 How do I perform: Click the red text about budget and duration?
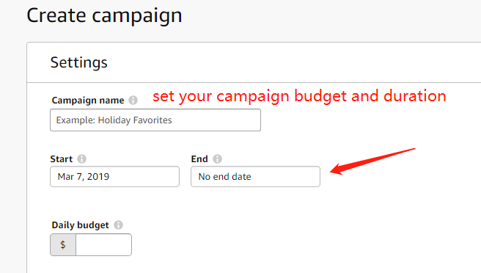click(x=299, y=96)
